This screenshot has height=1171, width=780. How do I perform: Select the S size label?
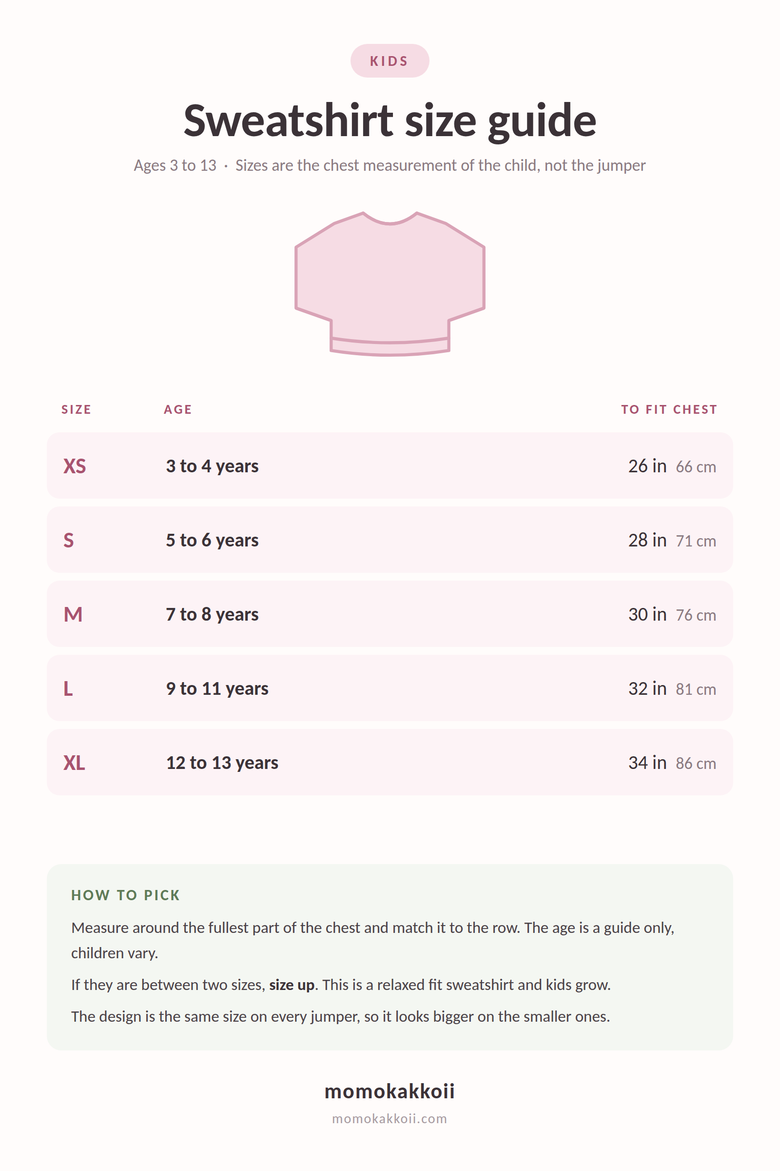[69, 540]
